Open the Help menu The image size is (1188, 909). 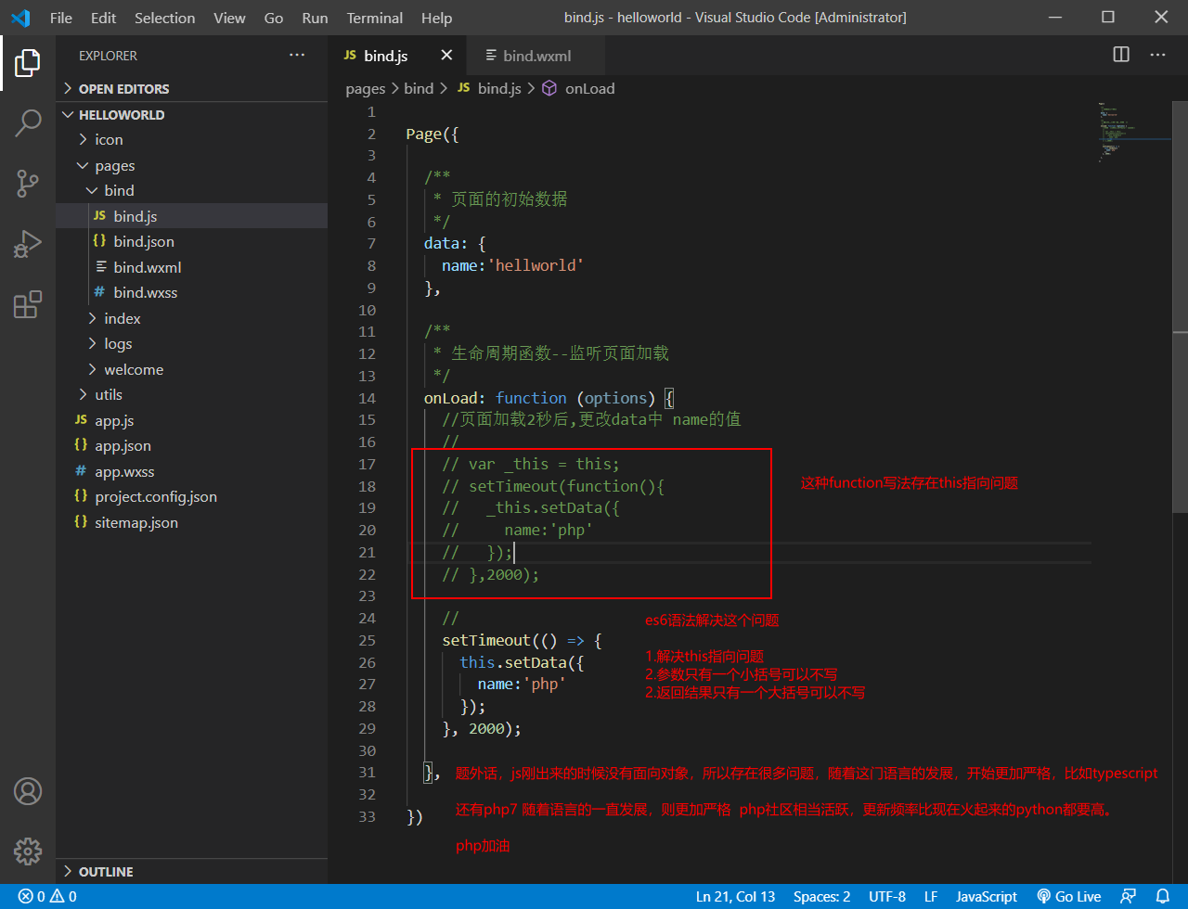tap(436, 18)
